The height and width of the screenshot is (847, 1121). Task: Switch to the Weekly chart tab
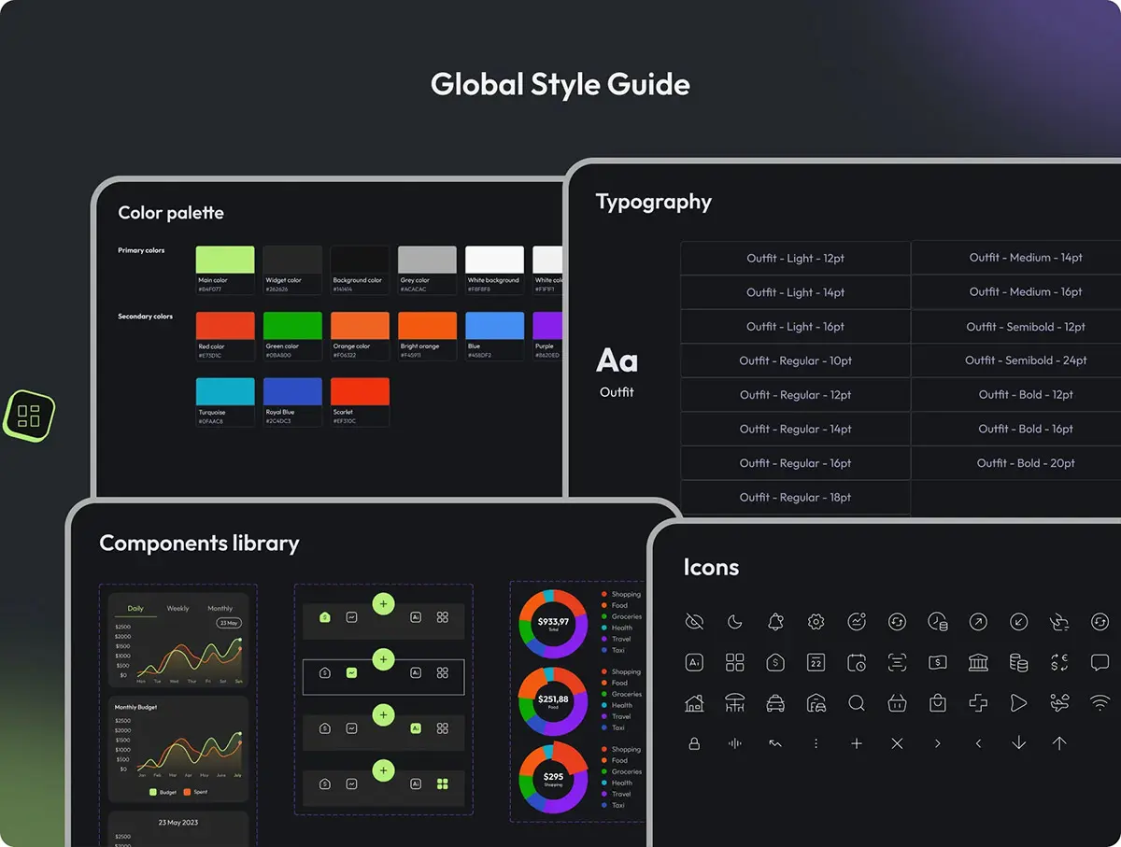[x=177, y=609]
